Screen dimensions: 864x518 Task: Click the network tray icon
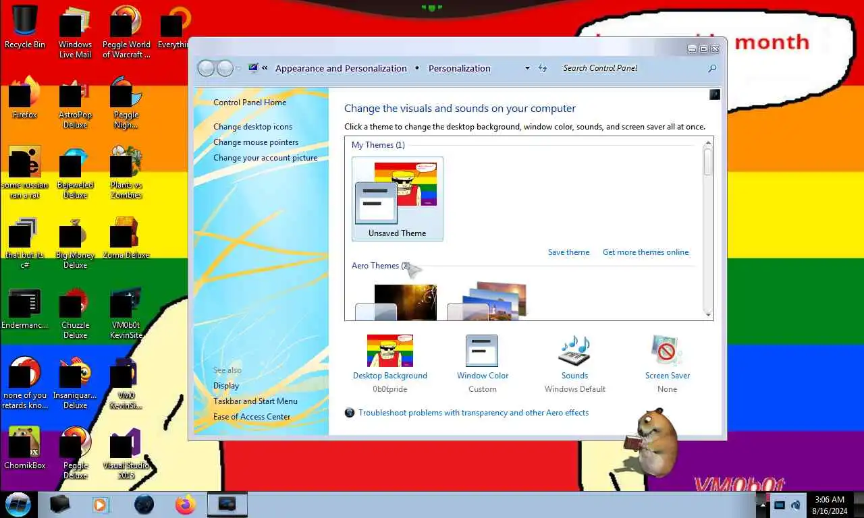779,505
